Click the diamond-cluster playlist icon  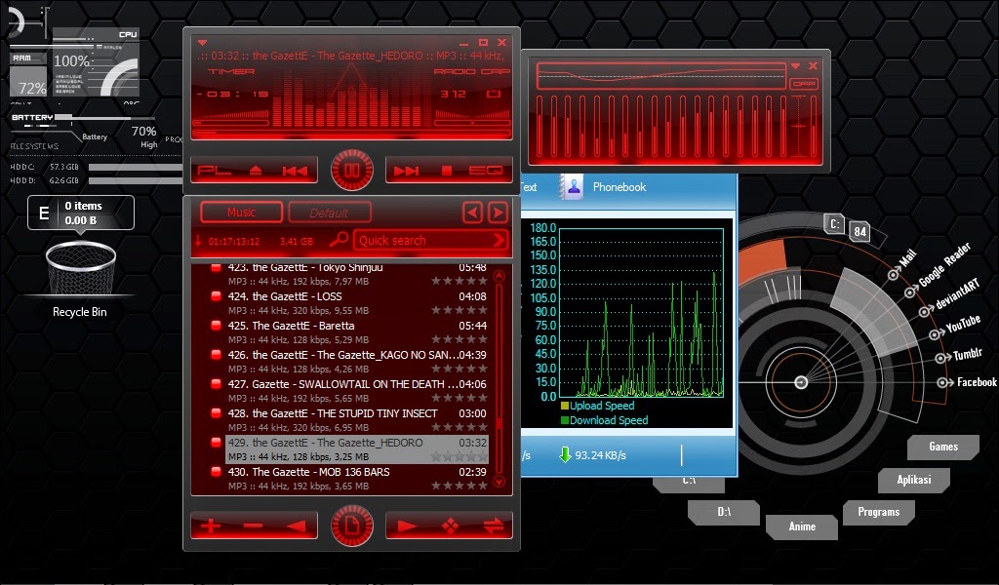click(451, 526)
